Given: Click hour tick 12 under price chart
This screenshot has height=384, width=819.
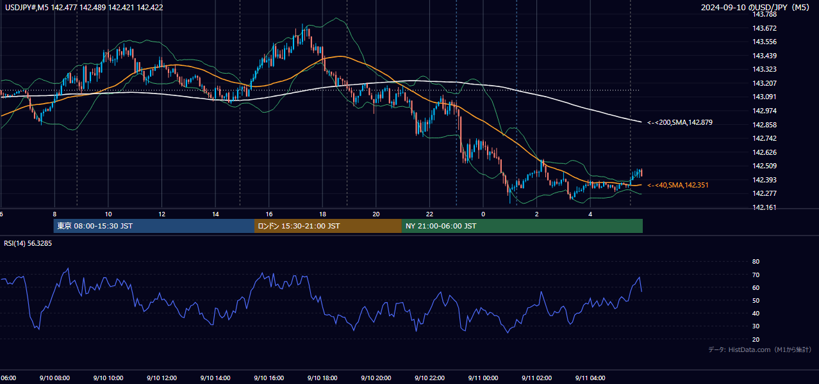Looking at the screenshot, I should pyautogui.click(x=161, y=214).
